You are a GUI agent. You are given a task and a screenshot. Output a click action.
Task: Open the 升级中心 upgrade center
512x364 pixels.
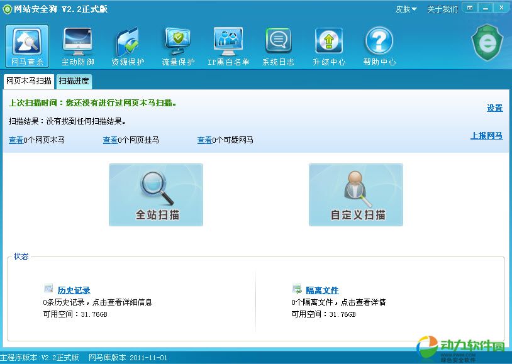(328, 47)
